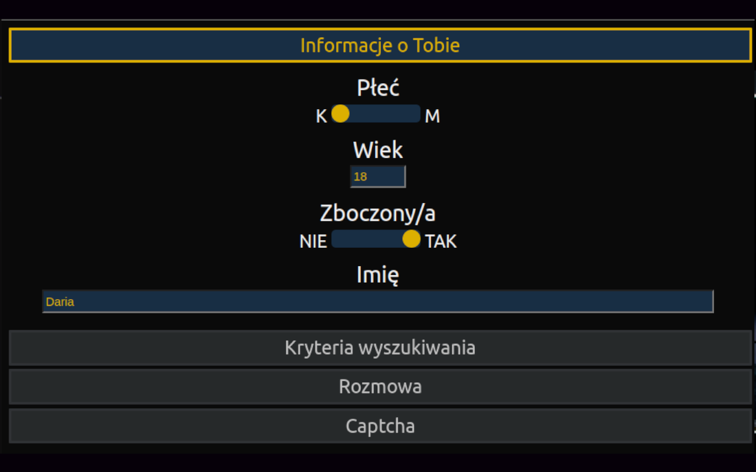This screenshot has width=756, height=472.
Task: Select the 'K' gender label
Action: coord(321,116)
